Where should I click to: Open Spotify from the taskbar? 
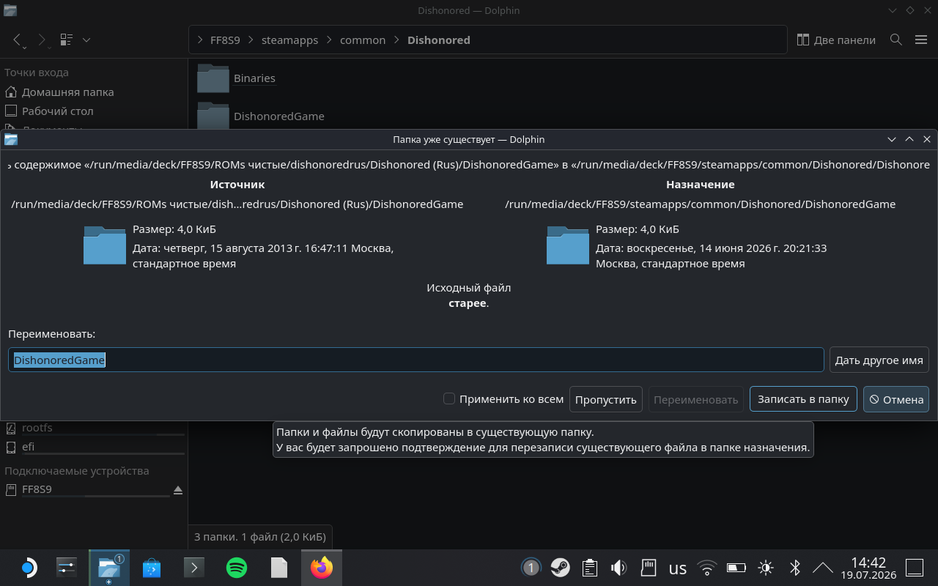pyautogui.click(x=237, y=568)
